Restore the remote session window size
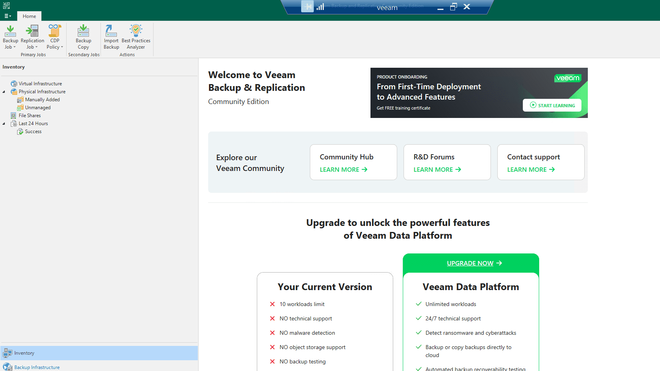The height and width of the screenshot is (371, 660). (453, 7)
